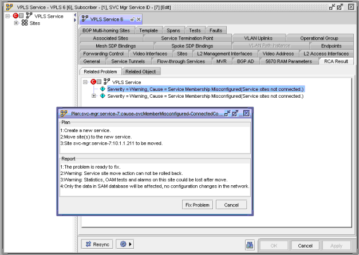Expand the Sites tree node

16,23
